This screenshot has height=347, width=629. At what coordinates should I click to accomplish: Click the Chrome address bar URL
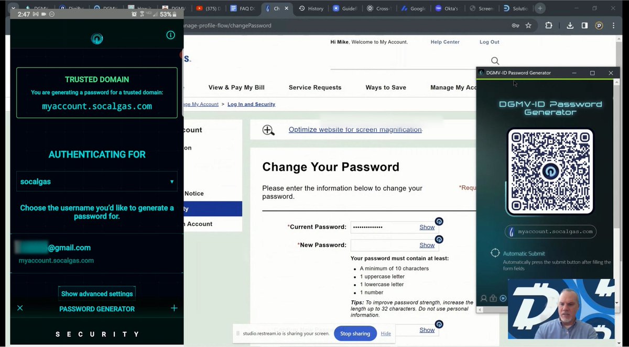227,25
